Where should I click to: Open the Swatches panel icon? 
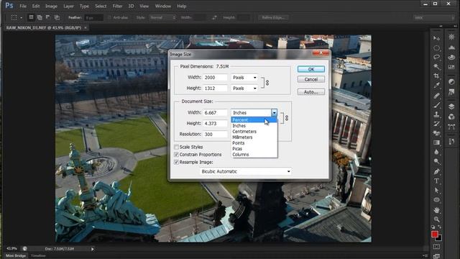coord(451,67)
